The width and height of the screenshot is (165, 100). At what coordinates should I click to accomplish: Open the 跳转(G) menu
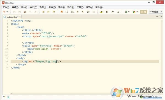tap(52, 7)
